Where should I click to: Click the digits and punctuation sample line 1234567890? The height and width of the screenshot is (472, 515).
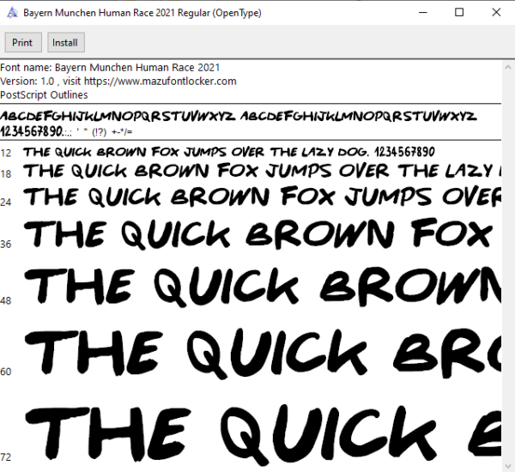66,131
